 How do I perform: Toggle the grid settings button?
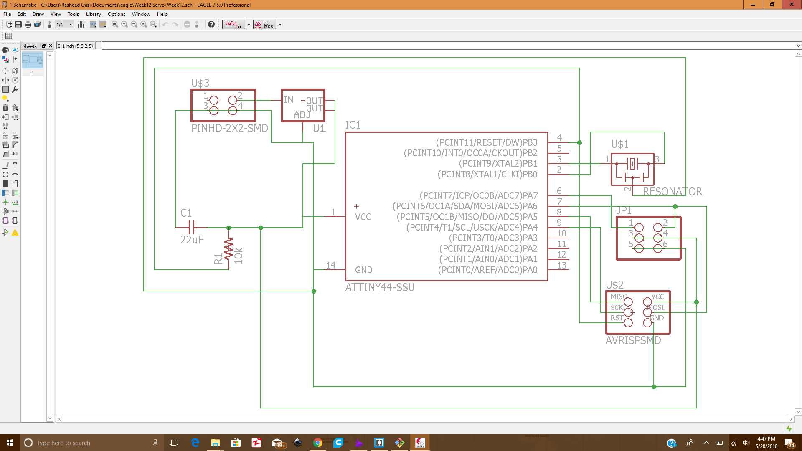[9, 36]
